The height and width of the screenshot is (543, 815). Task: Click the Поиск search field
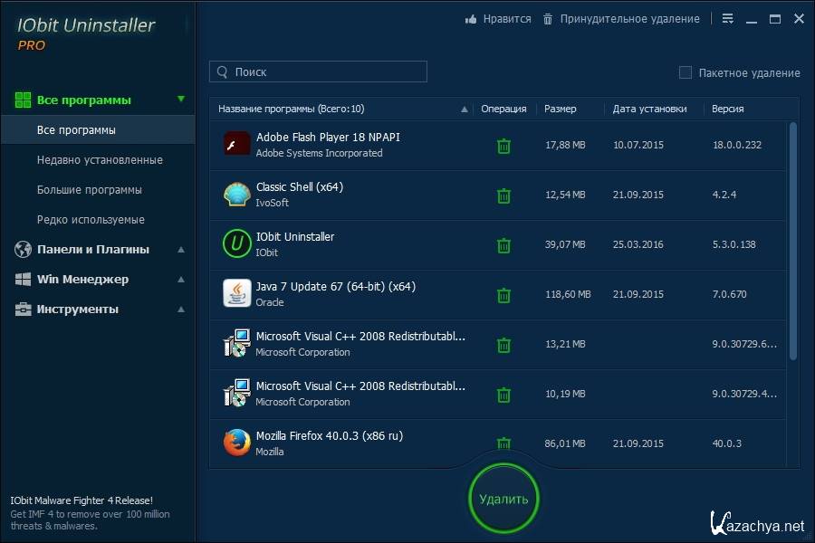326,71
